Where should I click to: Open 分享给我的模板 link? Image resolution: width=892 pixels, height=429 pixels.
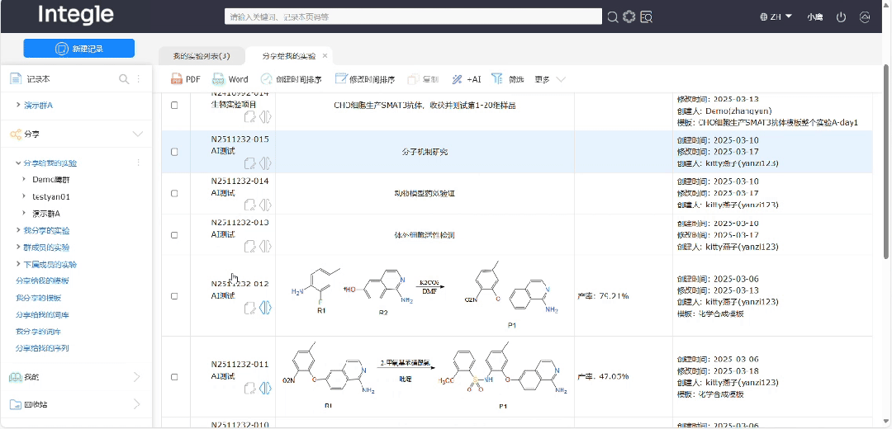point(43,280)
